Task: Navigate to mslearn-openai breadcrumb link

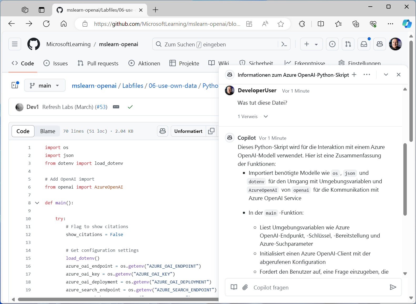Action: pos(94,86)
